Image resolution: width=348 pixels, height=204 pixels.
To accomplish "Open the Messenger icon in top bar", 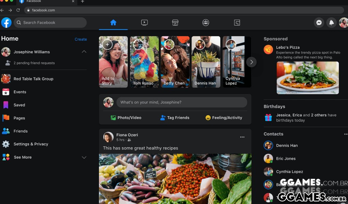I will tap(319, 23).
